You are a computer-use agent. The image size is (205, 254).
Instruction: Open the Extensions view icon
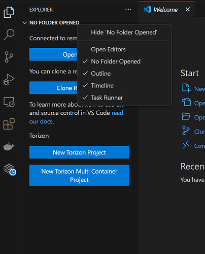point(9,124)
